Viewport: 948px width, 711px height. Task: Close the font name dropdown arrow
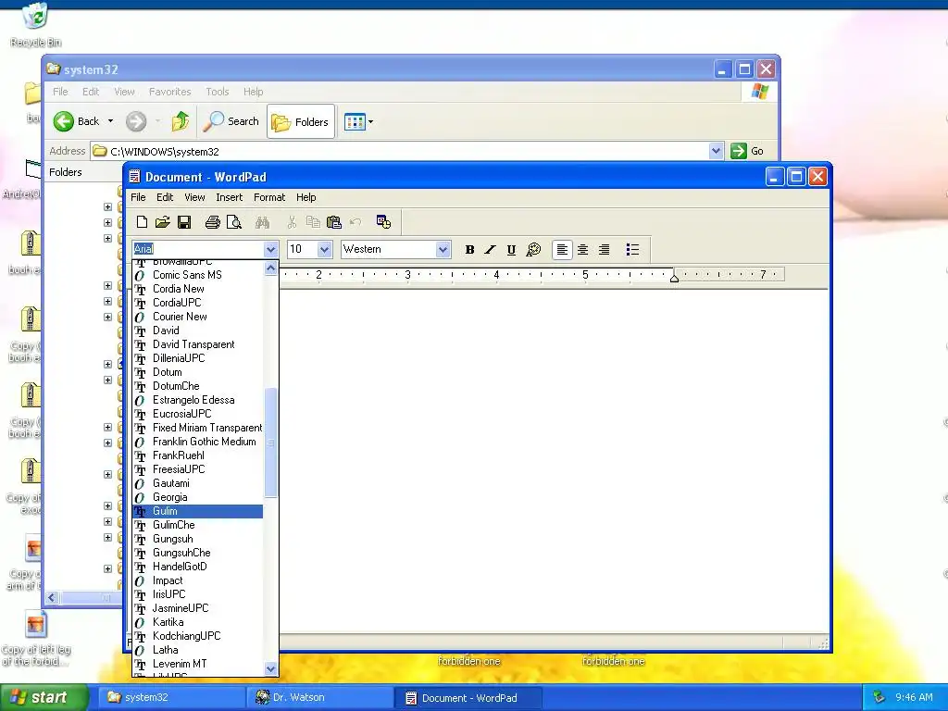[x=271, y=249]
